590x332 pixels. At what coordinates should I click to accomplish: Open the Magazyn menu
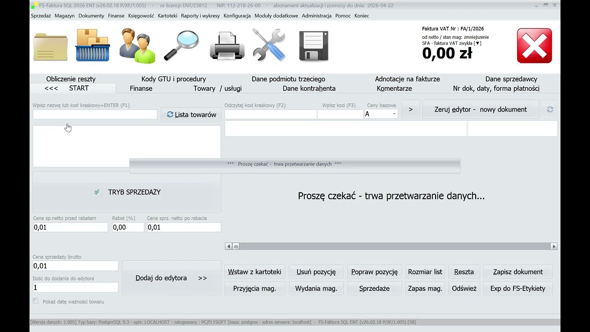pos(65,16)
